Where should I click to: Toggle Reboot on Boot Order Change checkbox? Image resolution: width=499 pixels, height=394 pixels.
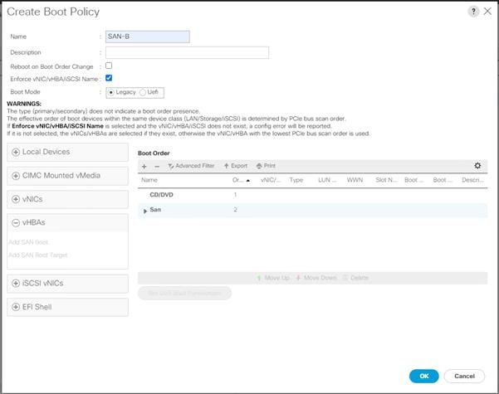tap(109, 66)
